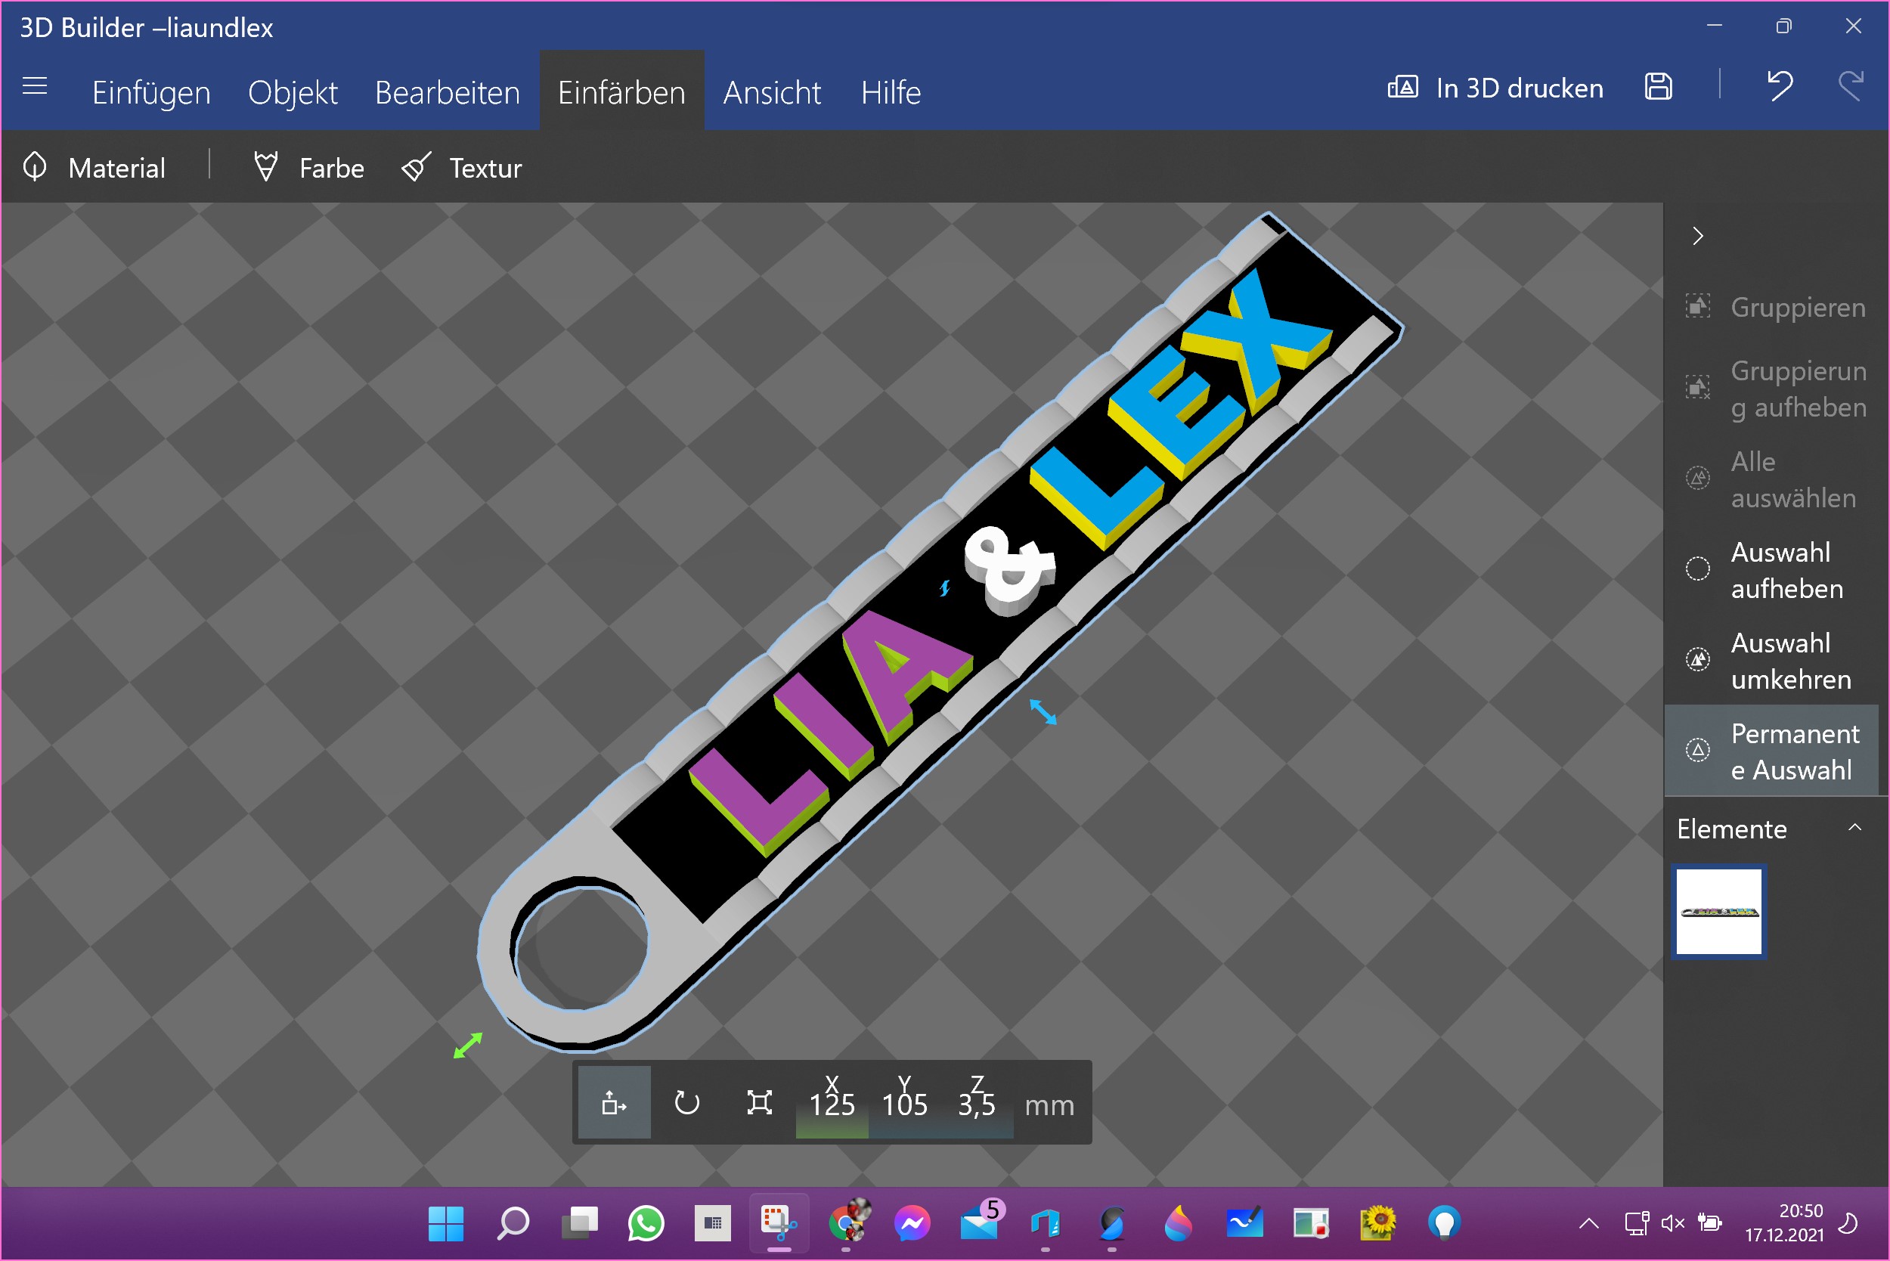
Task: Switch to the Bearbeiten tab
Action: (x=447, y=92)
